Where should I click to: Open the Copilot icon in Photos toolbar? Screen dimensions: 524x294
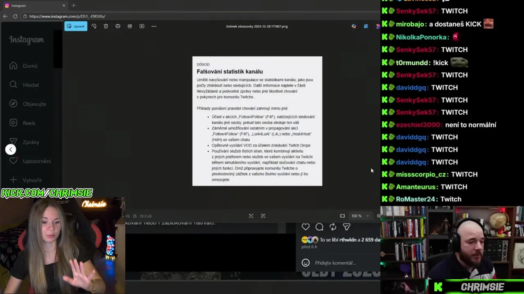[354, 26]
